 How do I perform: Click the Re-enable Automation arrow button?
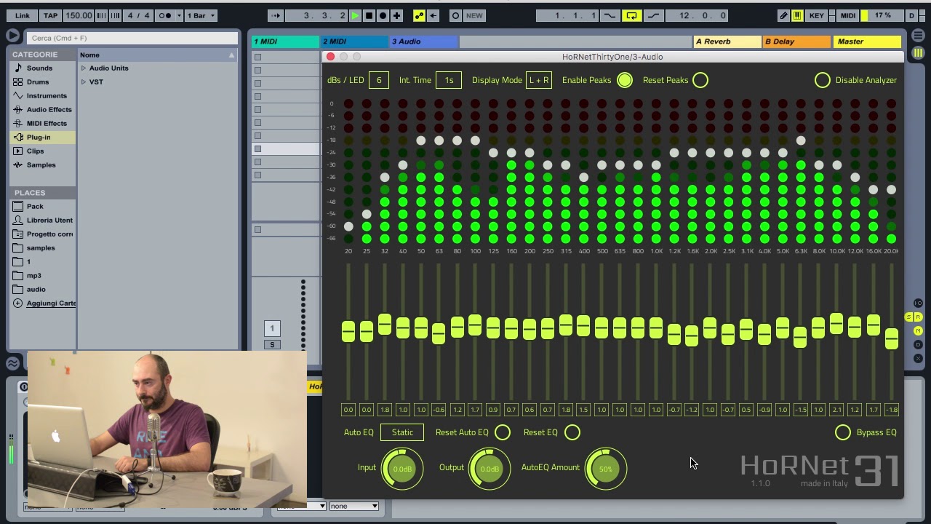[x=433, y=15]
